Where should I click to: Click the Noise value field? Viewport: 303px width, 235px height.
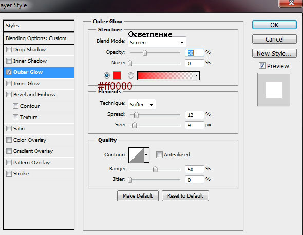tap(195, 63)
